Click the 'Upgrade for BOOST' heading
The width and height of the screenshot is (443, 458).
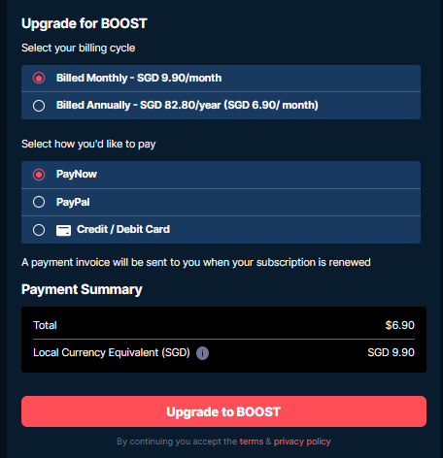click(85, 23)
